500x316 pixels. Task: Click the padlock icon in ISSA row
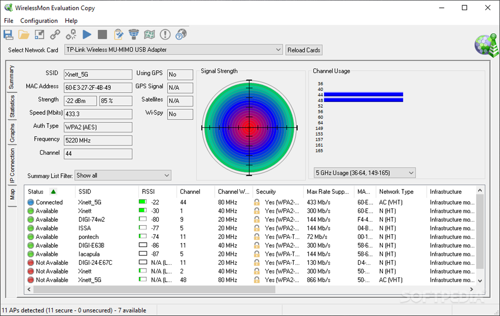(x=257, y=228)
